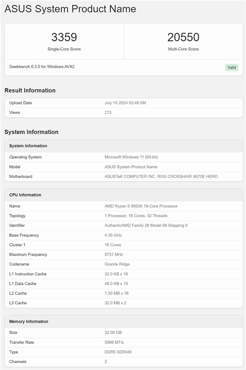Click the ROG CROSSHAIR X670E HERO motherboard entry
This screenshot has height=370, width=246.
[161, 177]
